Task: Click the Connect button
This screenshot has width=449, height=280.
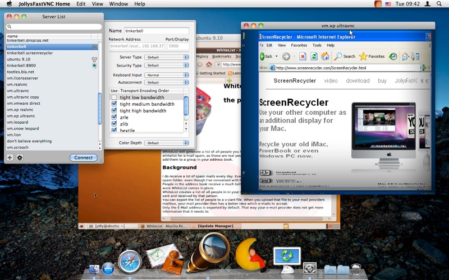Action: pyautogui.click(x=83, y=158)
